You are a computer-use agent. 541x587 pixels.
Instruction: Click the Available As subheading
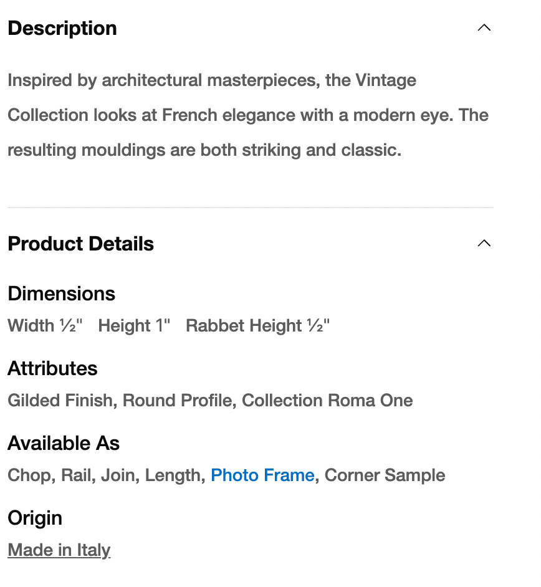coord(64,443)
